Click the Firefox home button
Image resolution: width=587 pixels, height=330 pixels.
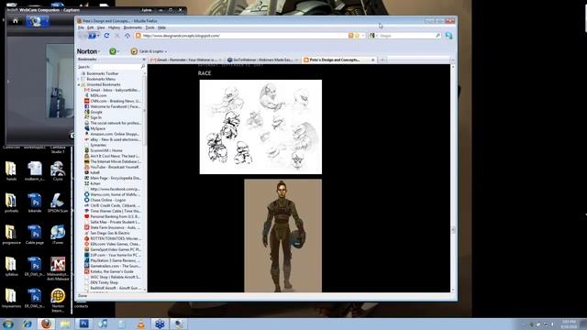click(x=127, y=36)
